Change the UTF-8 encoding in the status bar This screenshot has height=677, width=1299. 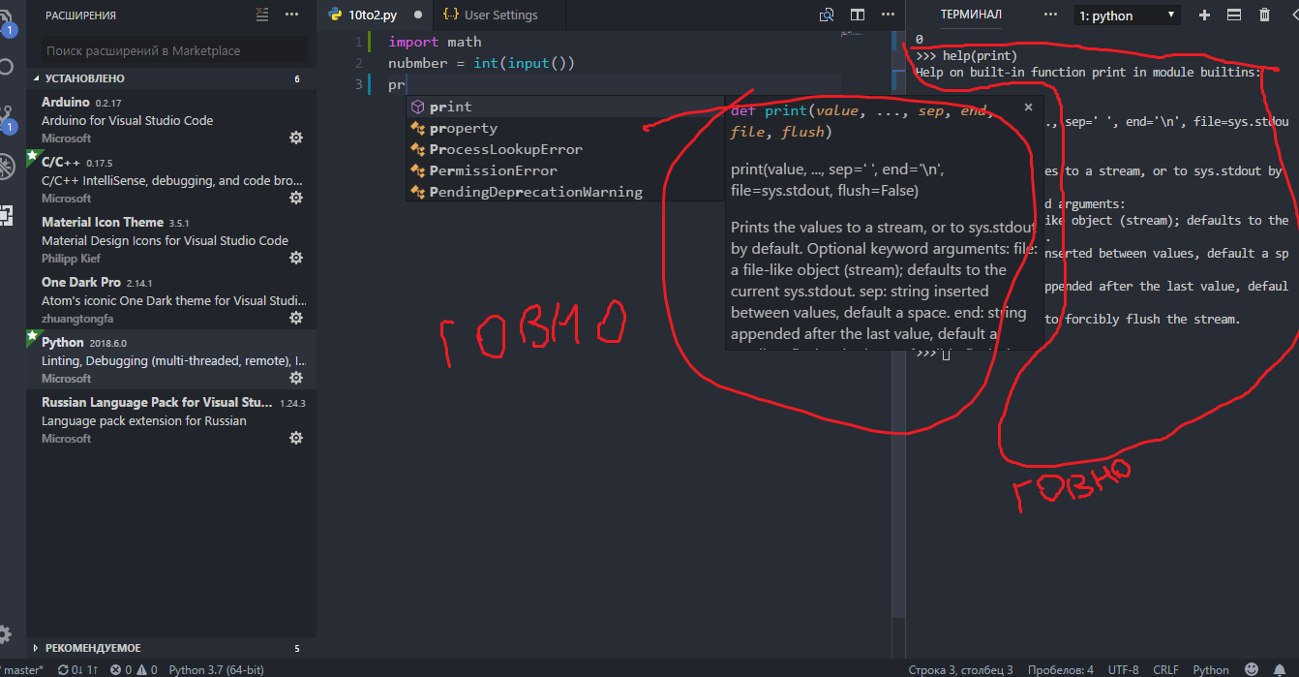(1123, 669)
